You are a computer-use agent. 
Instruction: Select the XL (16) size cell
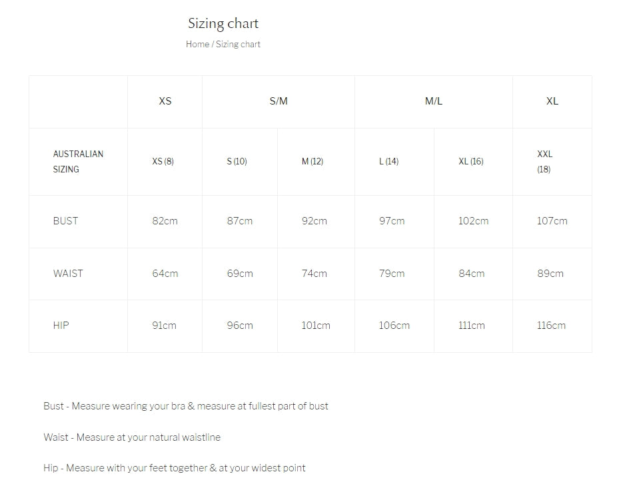click(x=471, y=162)
